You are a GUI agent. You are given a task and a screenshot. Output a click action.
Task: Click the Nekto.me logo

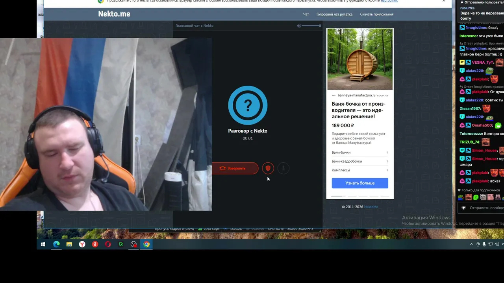pos(114,14)
